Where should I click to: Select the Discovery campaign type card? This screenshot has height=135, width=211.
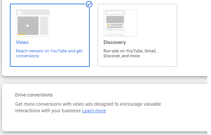(137, 35)
